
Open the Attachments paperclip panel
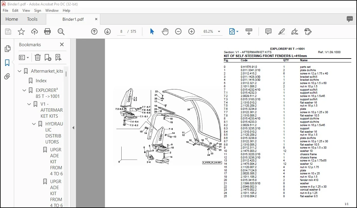pyautogui.click(x=7, y=77)
